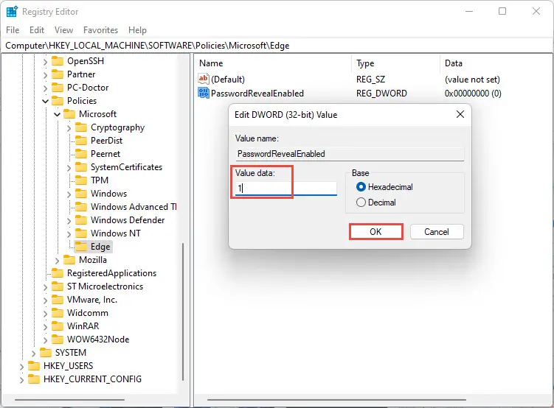Cancel the Edit DWORD dialog
The width and height of the screenshot is (554, 408).
437,232
